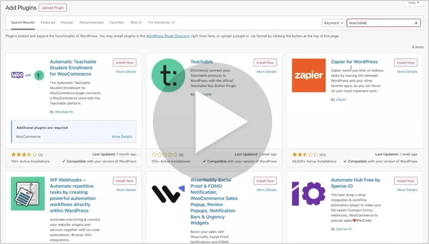Switch to the Featured tab

(48, 23)
